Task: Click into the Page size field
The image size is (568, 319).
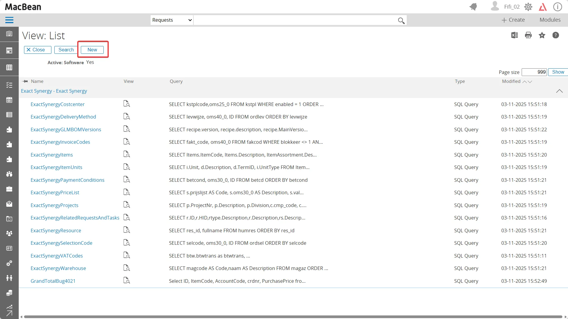Action: [x=534, y=72]
